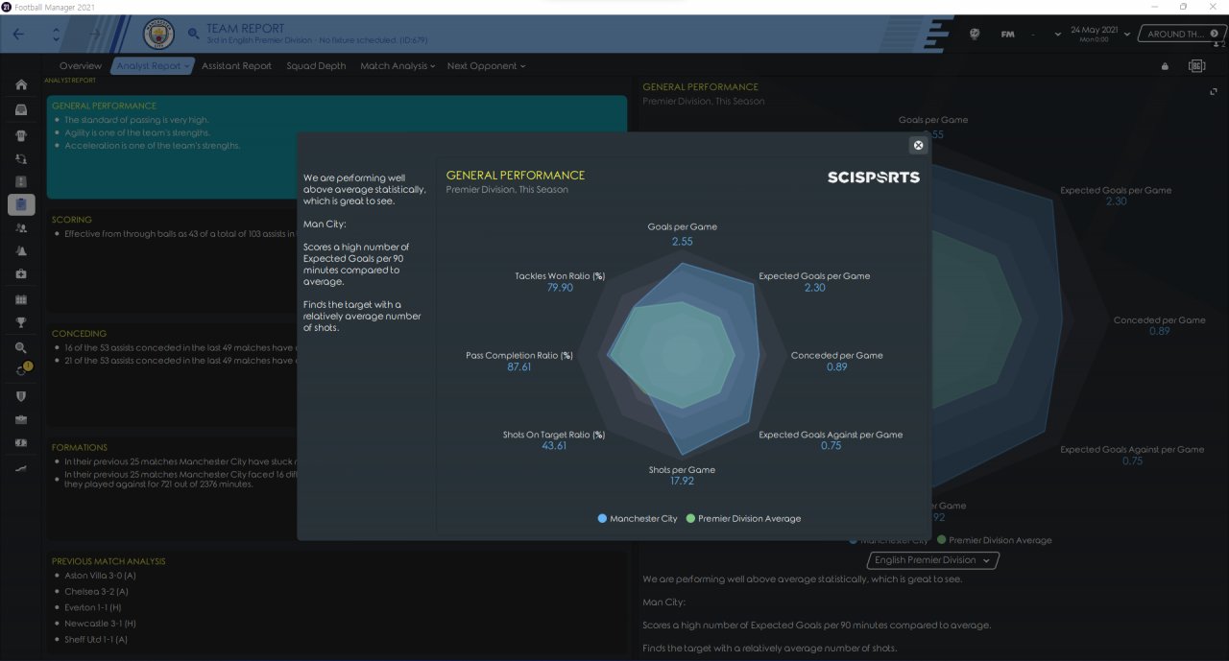
Task: Expand the date dropdown chevron
Action: [1058, 35]
